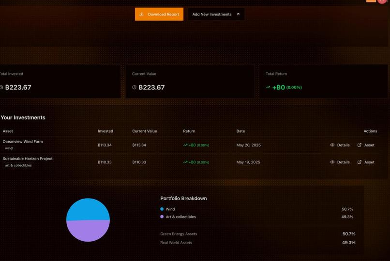Click the blue Wind pie chart segment
390x261 pixels.
click(x=88, y=209)
